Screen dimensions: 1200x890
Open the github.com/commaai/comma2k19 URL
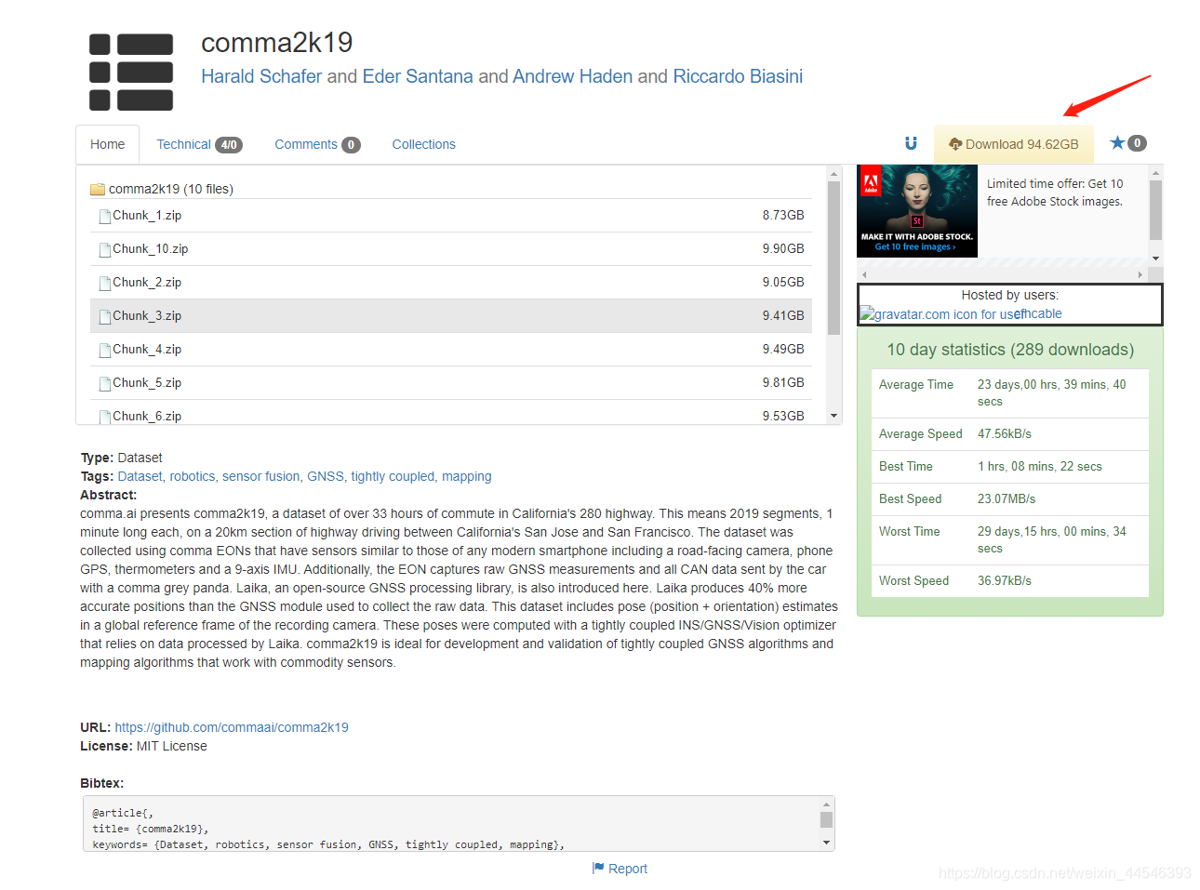point(232,727)
